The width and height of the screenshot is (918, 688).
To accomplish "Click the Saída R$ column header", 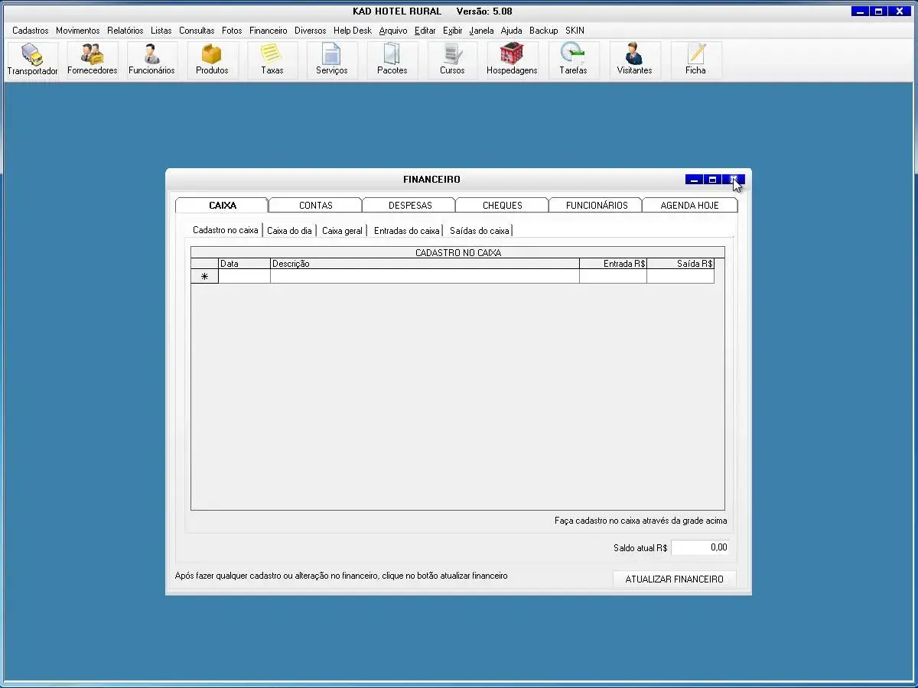I will point(680,264).
